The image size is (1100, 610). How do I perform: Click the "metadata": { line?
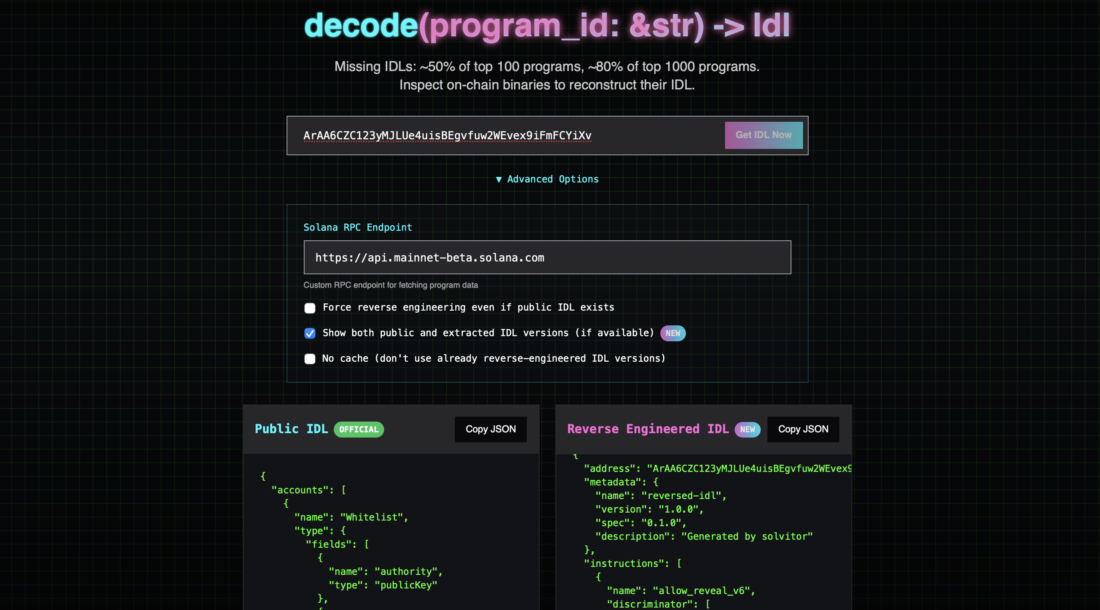tap(621, 482)
